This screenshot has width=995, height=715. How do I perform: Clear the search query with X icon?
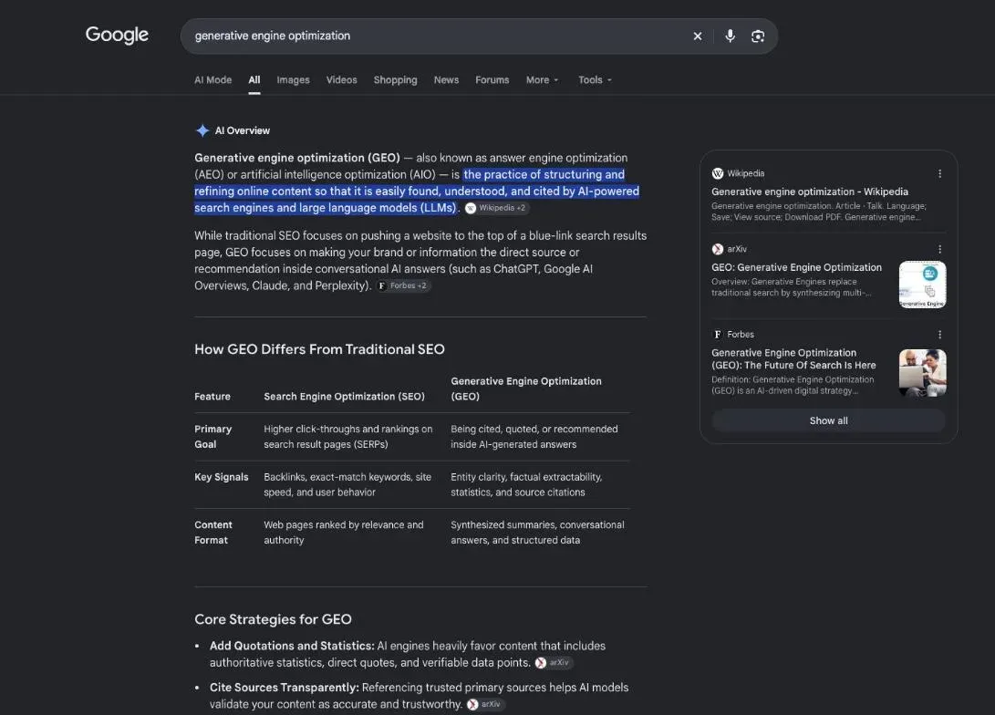(698, 36)
